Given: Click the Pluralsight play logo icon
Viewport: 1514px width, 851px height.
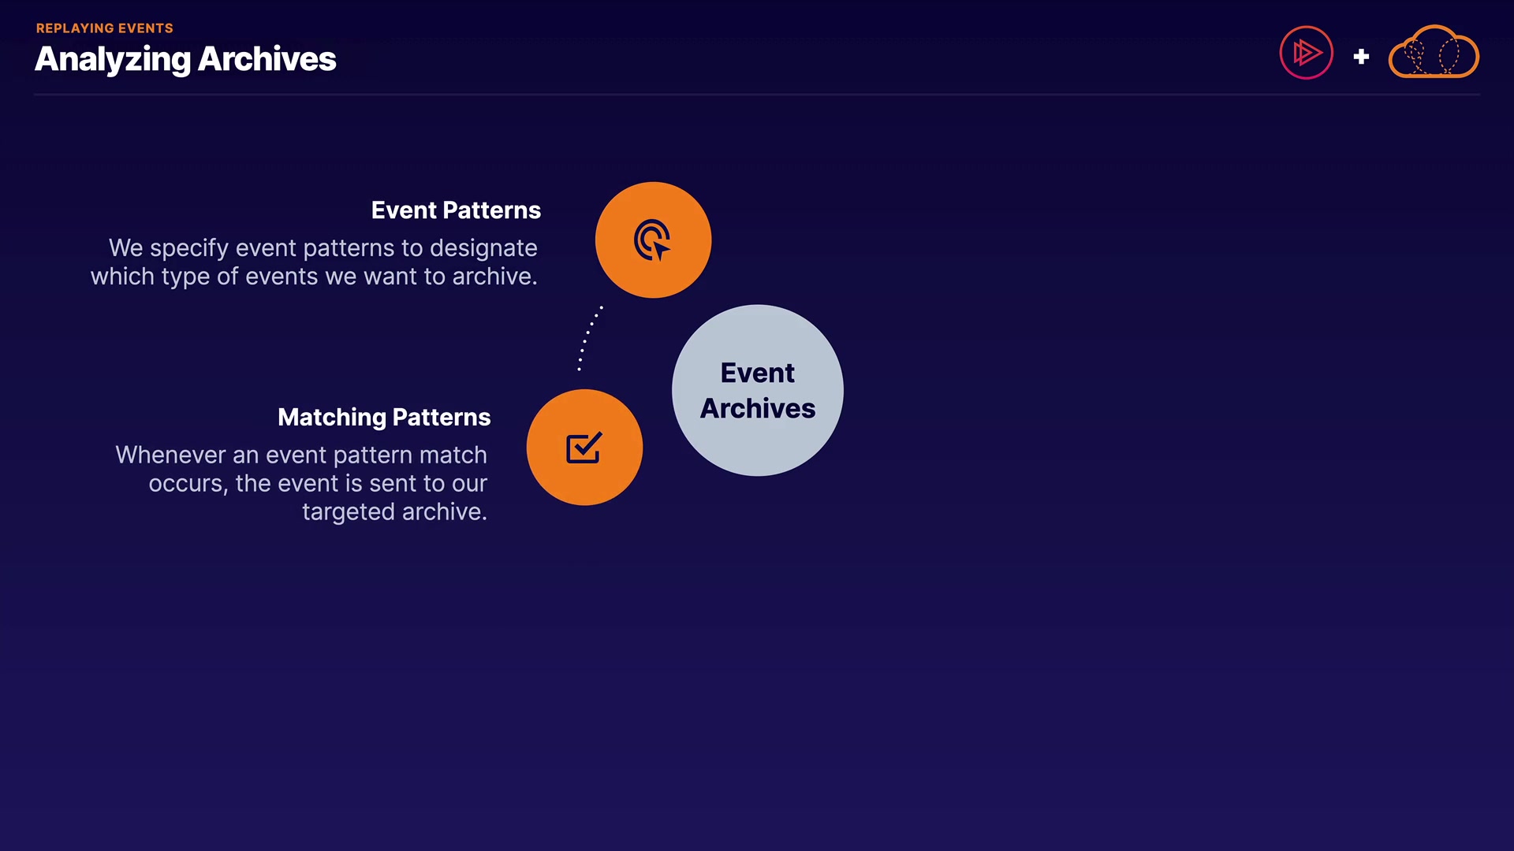Looking at the screenshot, I should (x=1306, y=53).
